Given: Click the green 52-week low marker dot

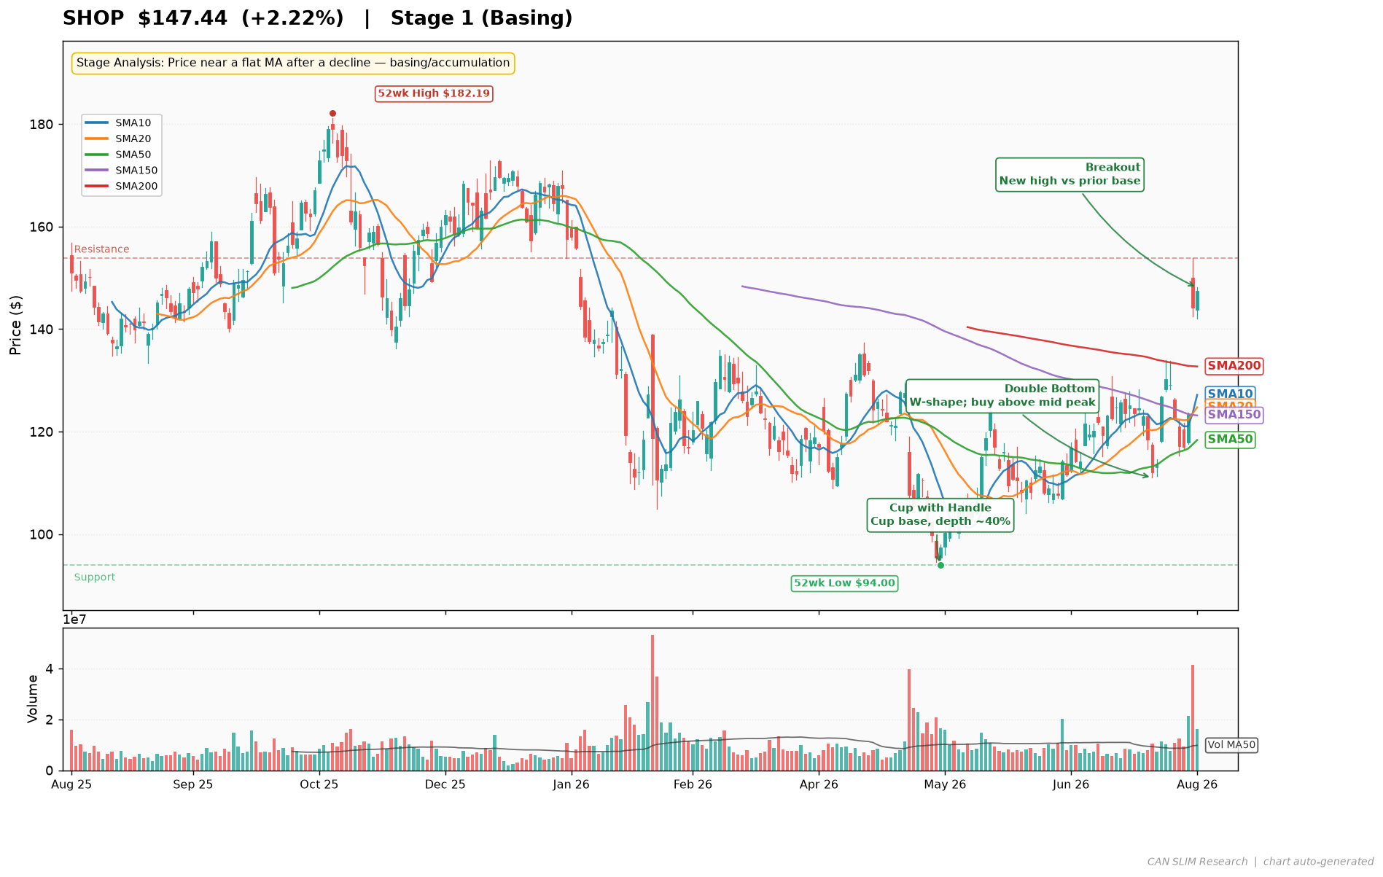Looking at the screenshot, I should click(940, 565).
